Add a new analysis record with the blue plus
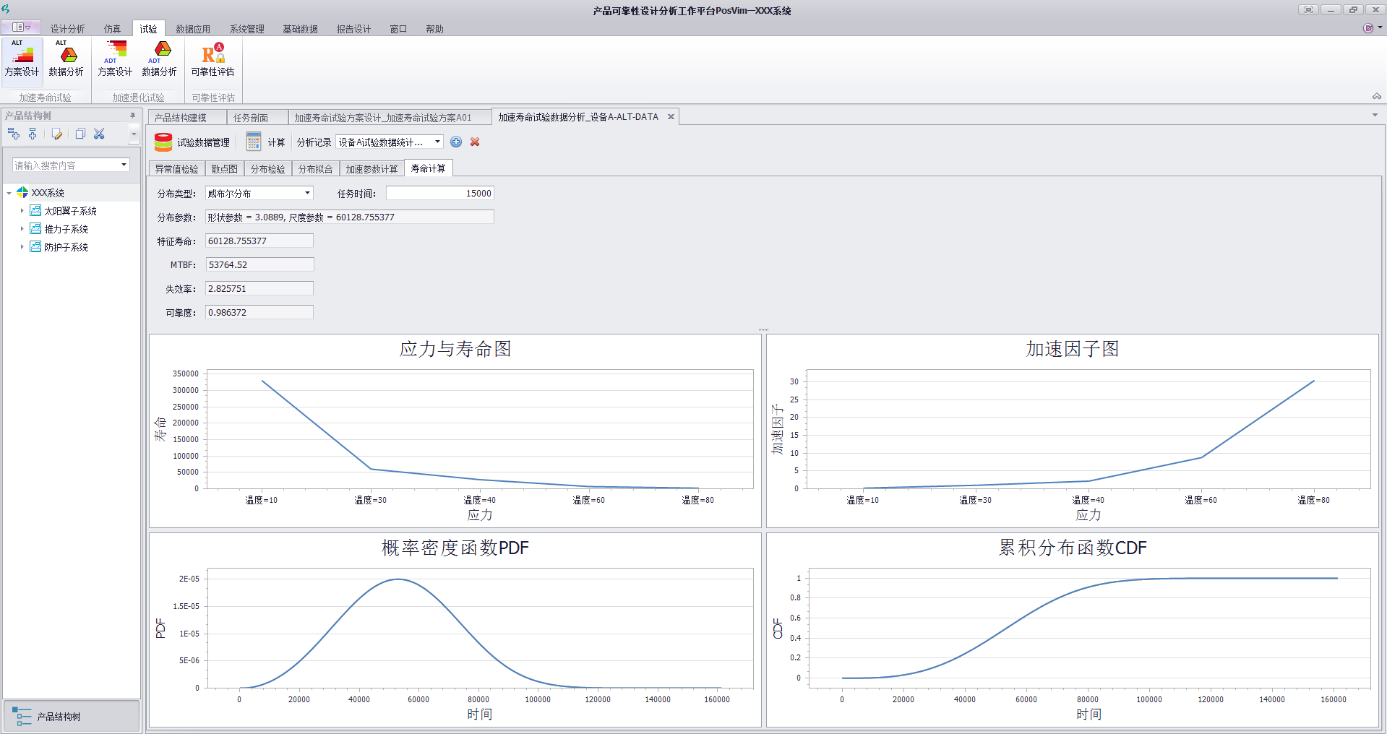 point(456,142)
